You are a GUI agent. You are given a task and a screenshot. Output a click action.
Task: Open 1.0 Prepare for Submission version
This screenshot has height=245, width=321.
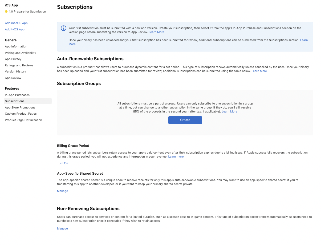[27, 11]
